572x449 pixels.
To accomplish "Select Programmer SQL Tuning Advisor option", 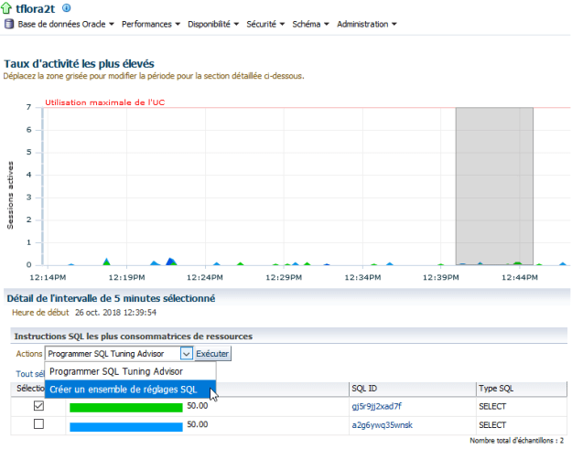I will point(115,371).
